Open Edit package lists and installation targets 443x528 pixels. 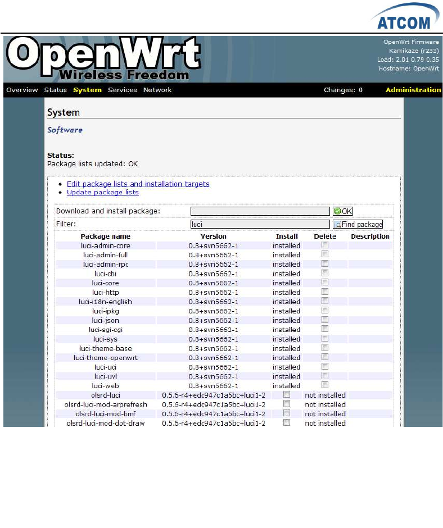tap(138, 184)
